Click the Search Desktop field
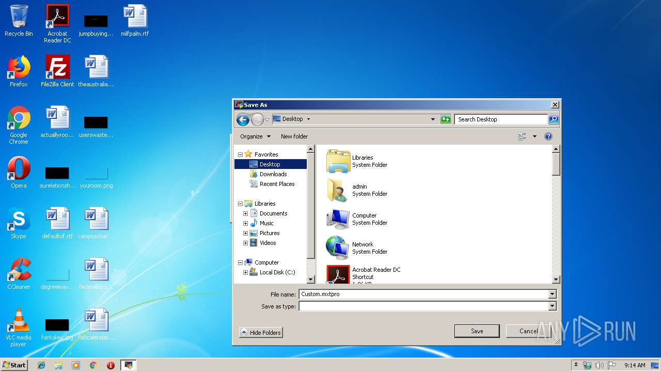Viewport: 661px width, 372px height. (501, 119)
